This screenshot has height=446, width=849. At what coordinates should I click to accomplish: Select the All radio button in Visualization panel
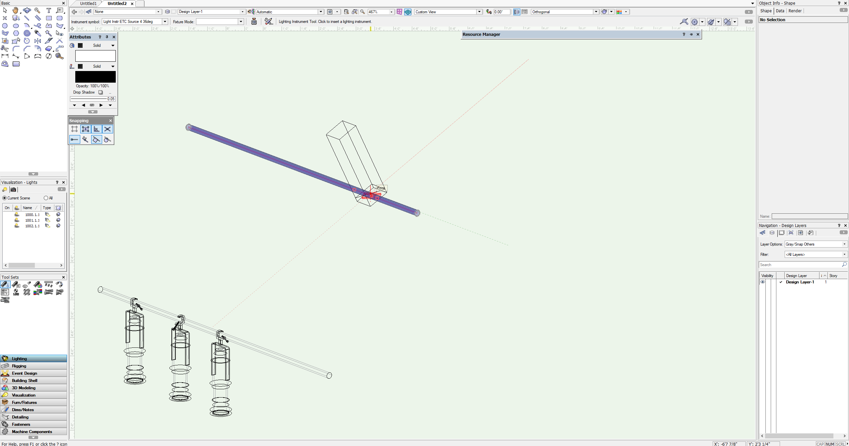coord(46,198)
